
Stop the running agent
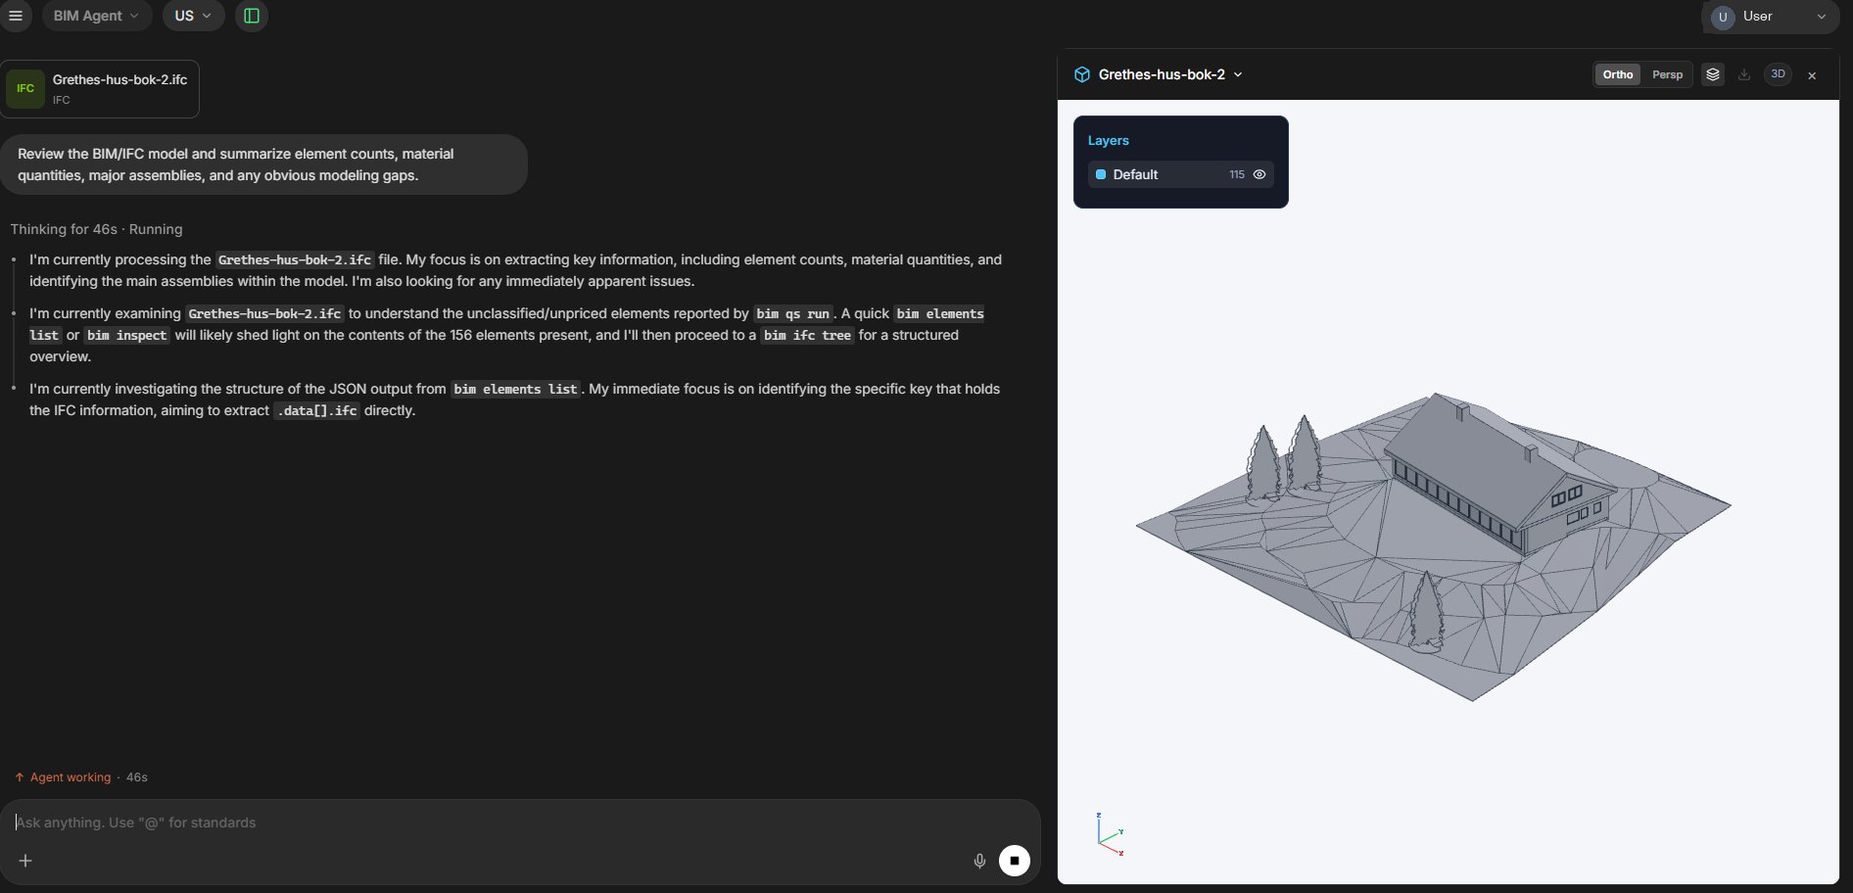1015,861
